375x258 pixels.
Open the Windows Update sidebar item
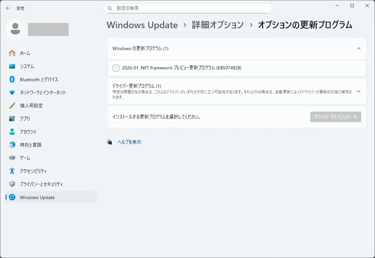tap(37, 197)
